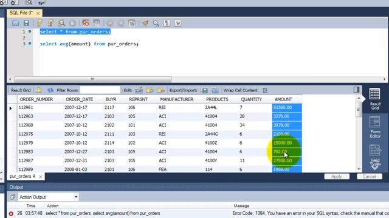
Task: Toggle limit rows grid icon in editor toolbar
Action: (97, 23)
